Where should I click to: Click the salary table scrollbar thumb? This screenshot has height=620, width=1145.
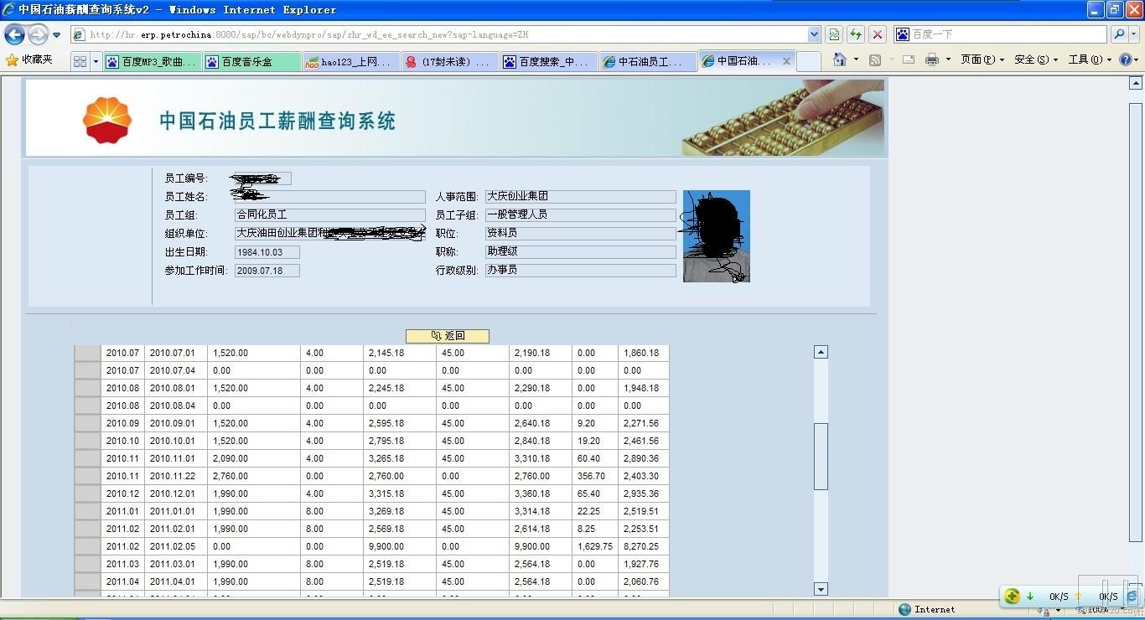(x=821, y=457)
